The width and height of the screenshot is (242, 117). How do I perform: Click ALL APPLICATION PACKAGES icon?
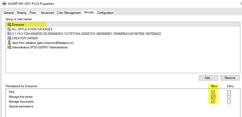click(9, 29)
